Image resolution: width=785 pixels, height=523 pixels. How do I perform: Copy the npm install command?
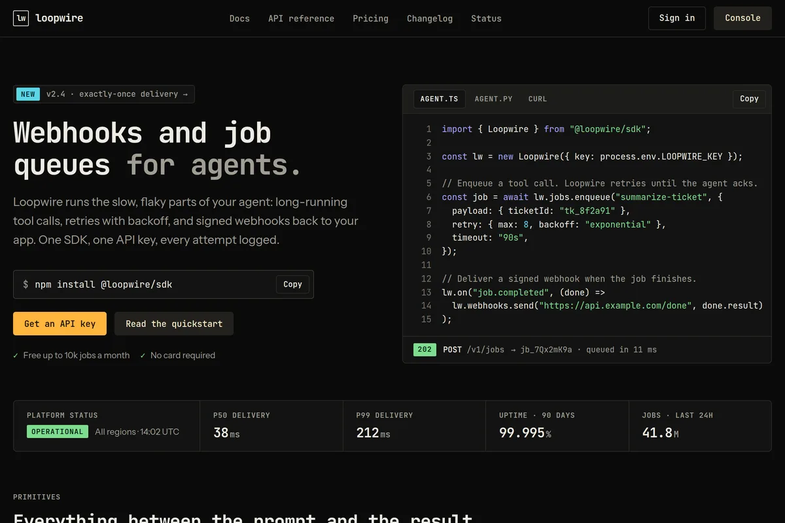pyautogui.click(x=292, y=284)
